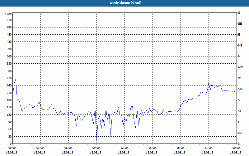
Task: Click the 510 y-axis label
Action: [x=9, y=20]
